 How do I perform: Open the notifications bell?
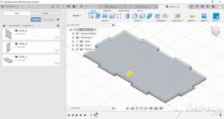(x=208, y=6)
